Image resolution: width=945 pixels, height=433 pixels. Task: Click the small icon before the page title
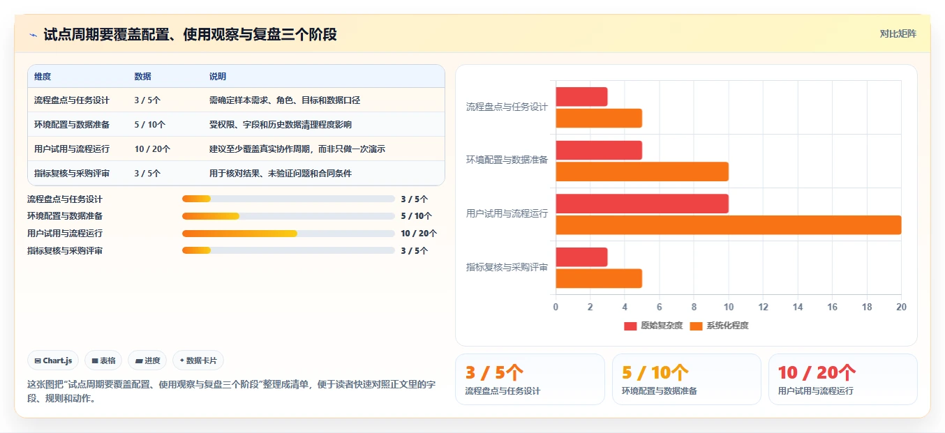pos(34,34)
